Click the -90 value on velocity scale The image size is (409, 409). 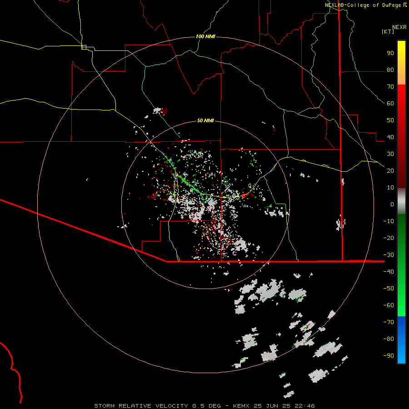[389, 356]
